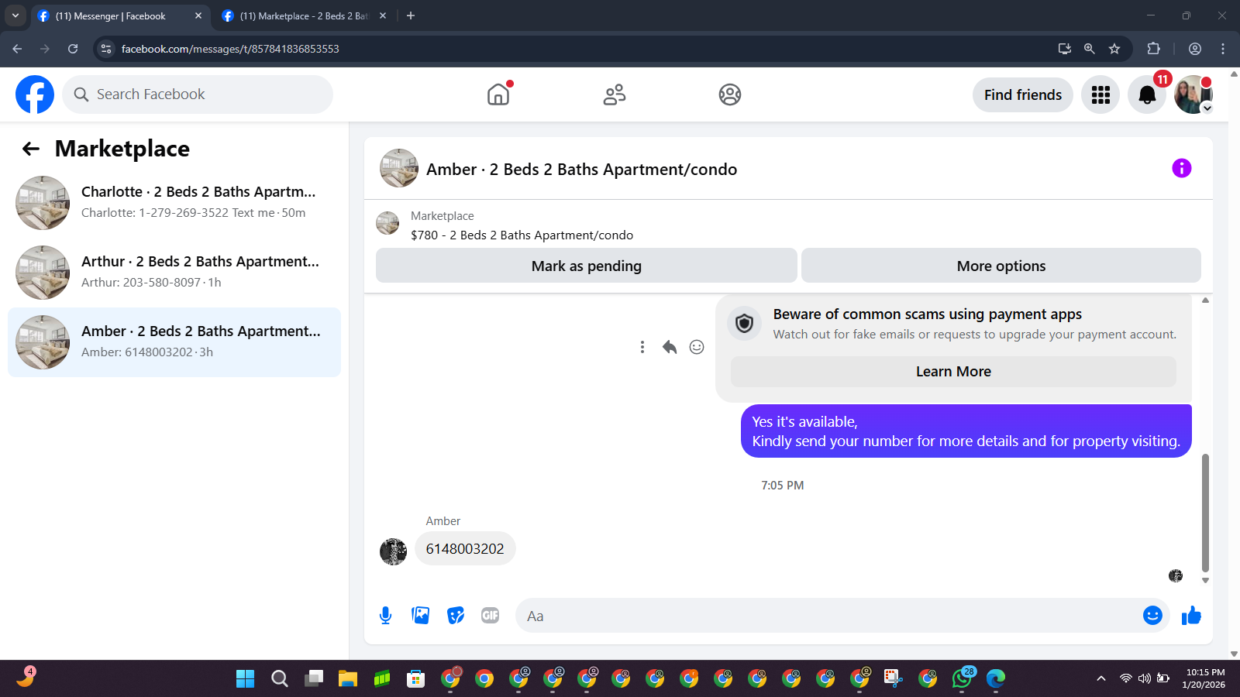
Task: Open the volume control in the tray
Action: point(1145,679)
